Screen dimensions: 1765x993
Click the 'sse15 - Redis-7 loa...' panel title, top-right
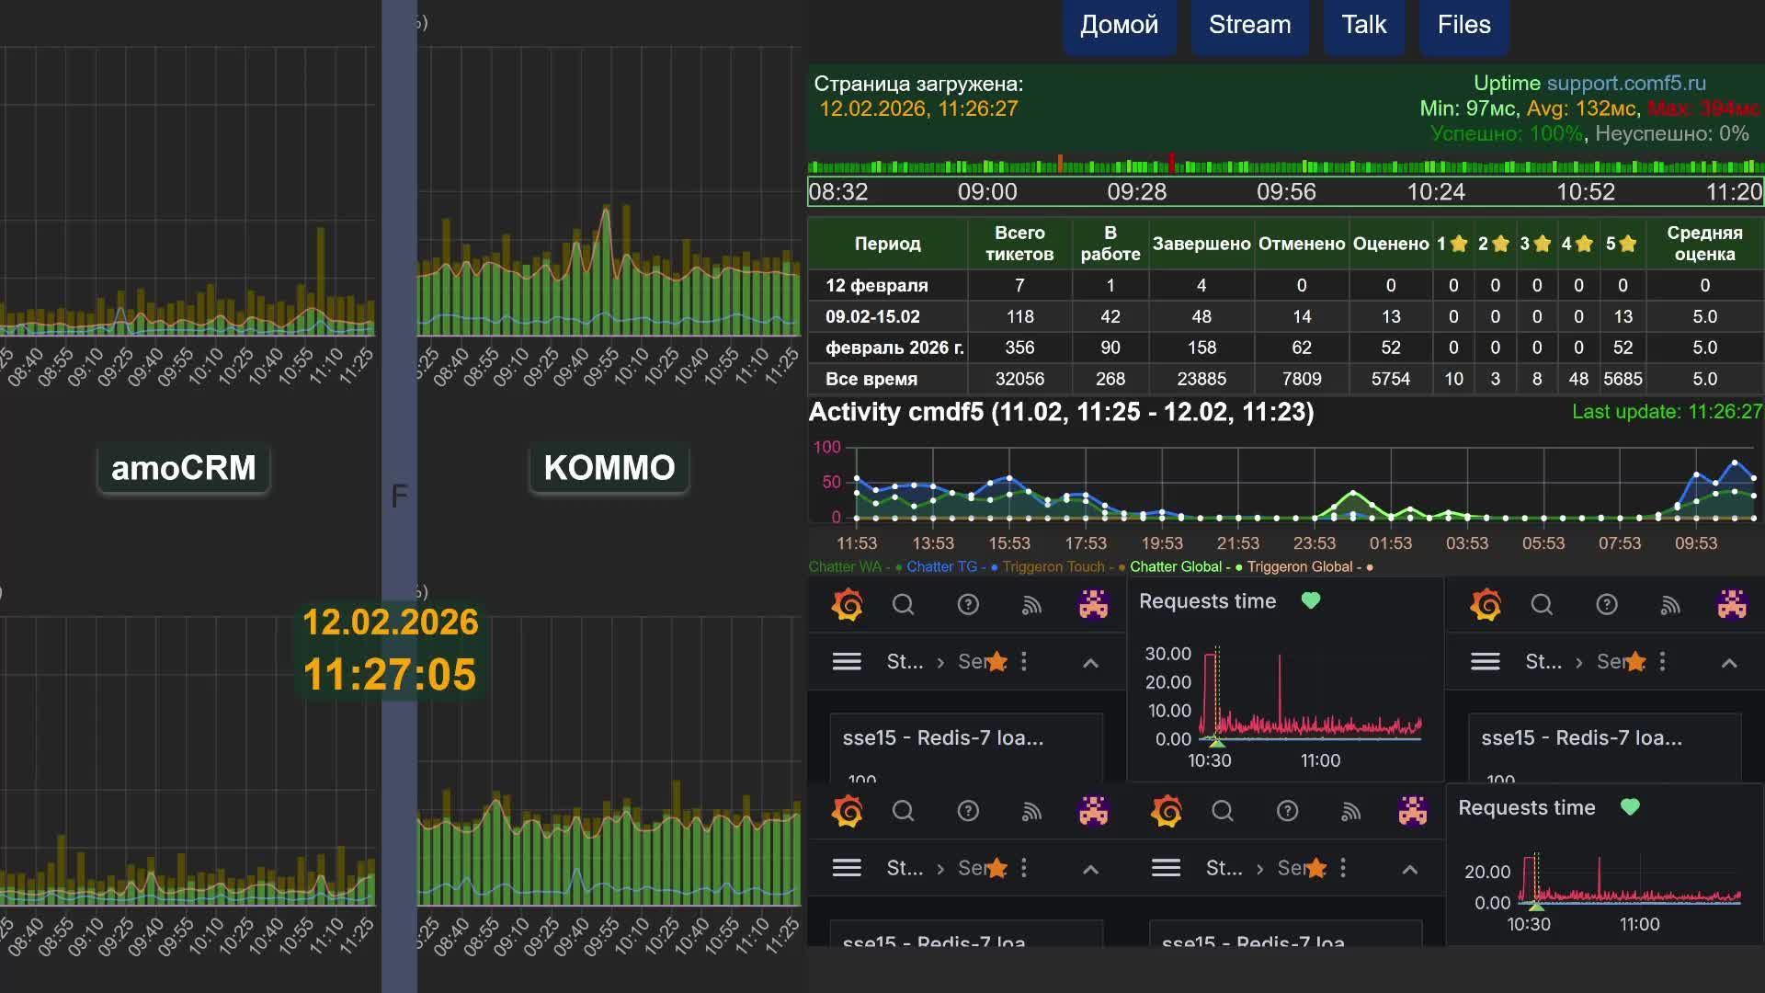(x=1581, y=738)
